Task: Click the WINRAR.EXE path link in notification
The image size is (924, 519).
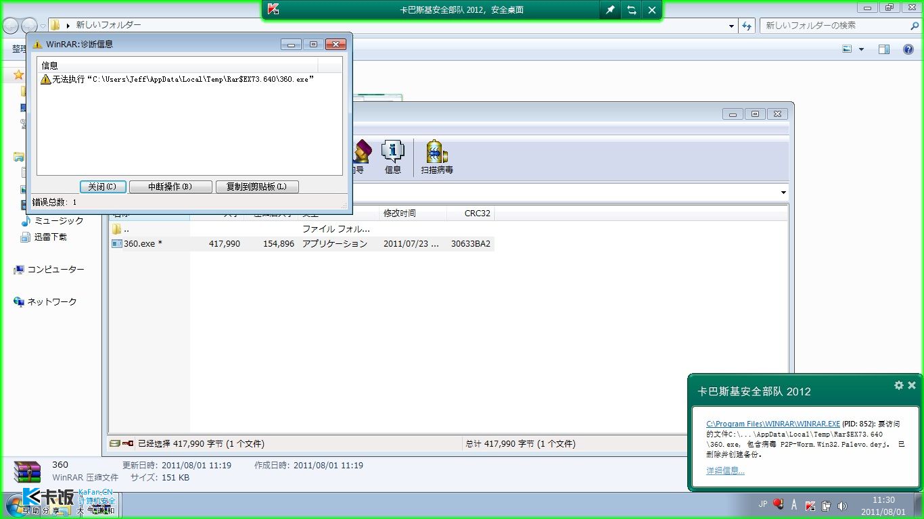Action: [773, 424]
